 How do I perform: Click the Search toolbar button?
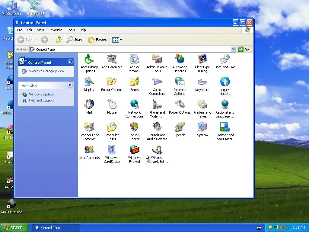[75, 40]
